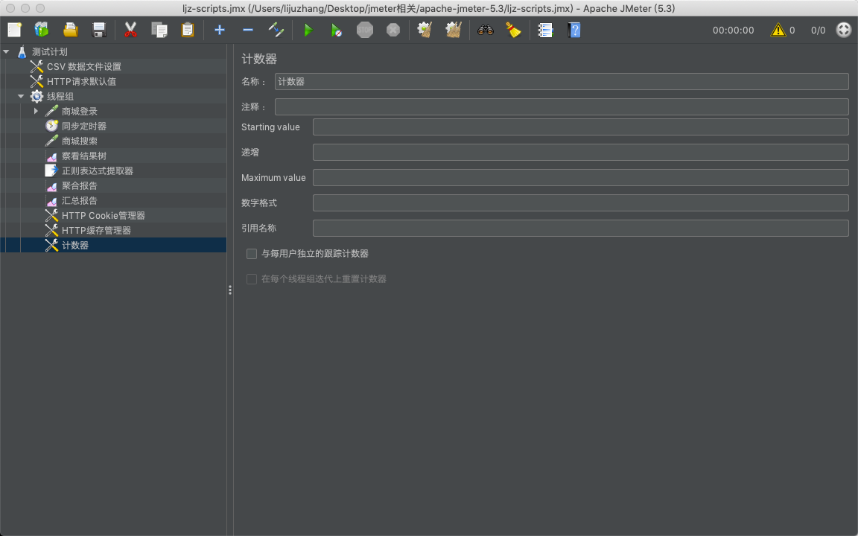Click the panel divider handle
Screen dimensions: 858x536
click(230, 290)
